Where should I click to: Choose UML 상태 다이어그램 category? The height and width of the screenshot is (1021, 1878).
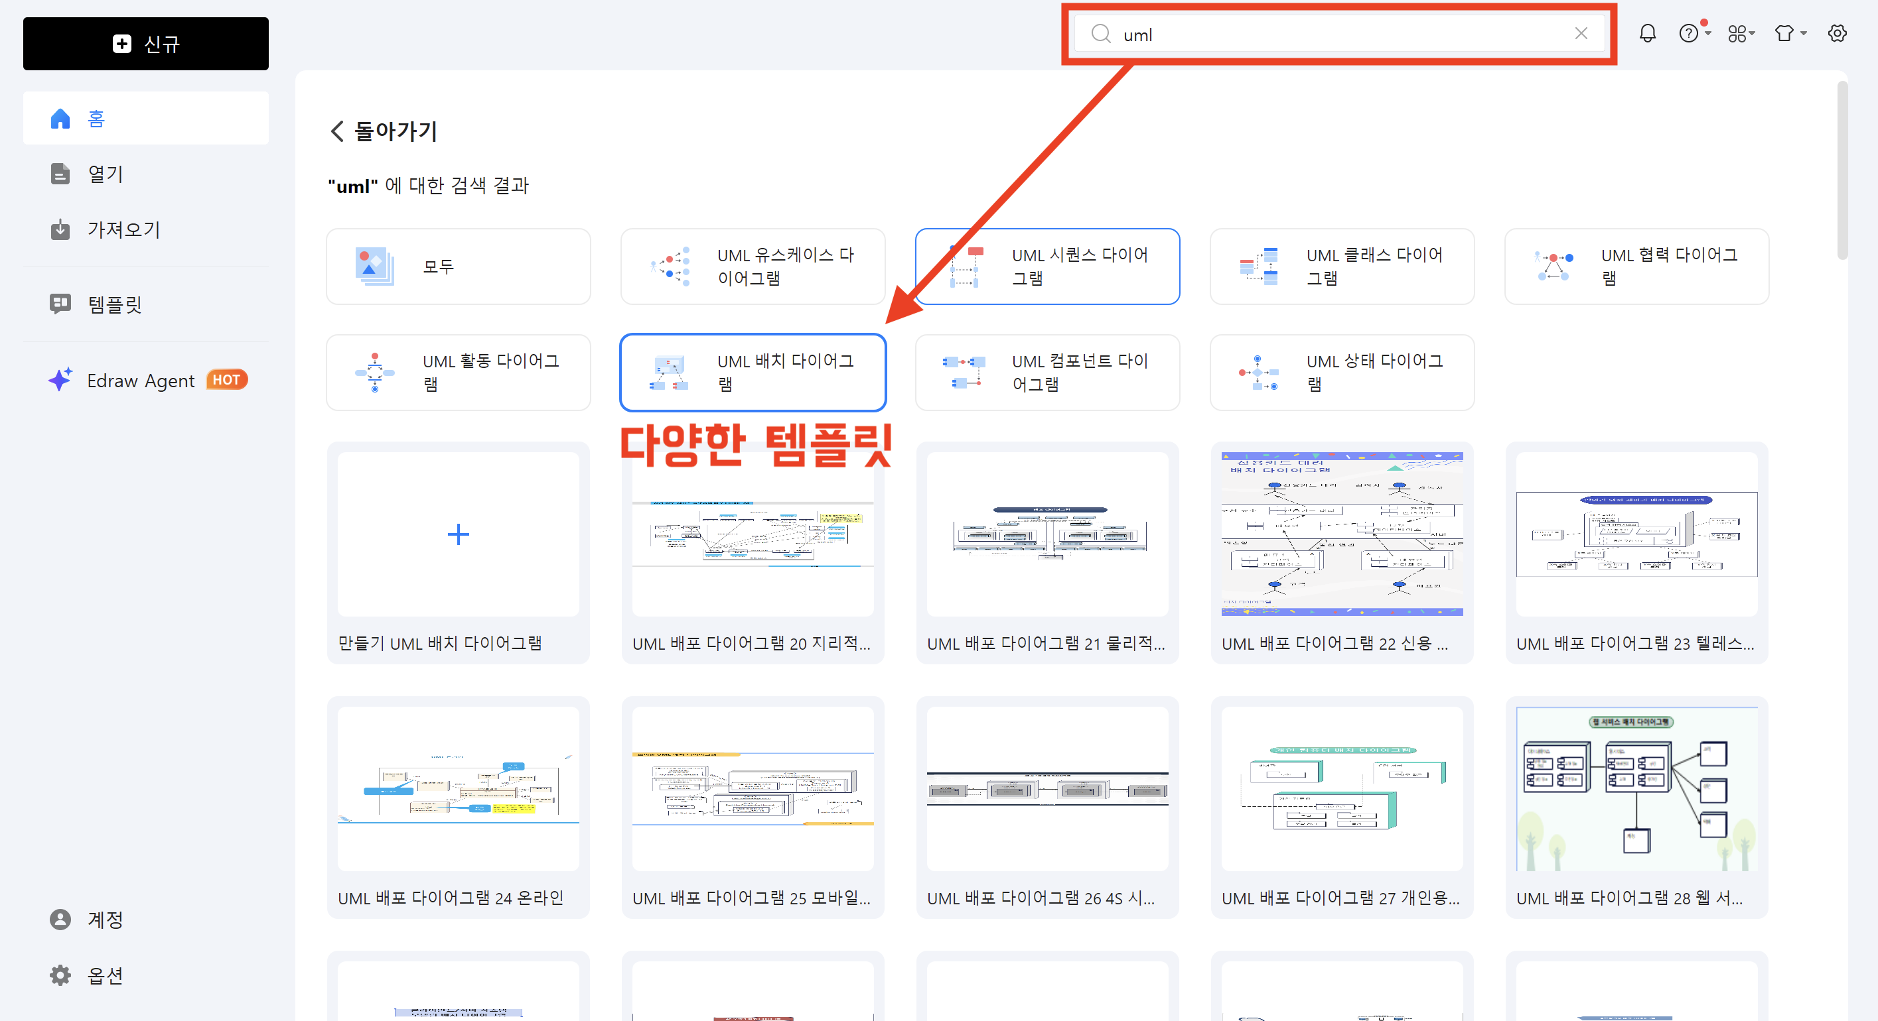point(1341,372)
